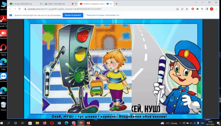
Task: Open the Extensions puzzle icon
Action: click(x=197, y=9)
